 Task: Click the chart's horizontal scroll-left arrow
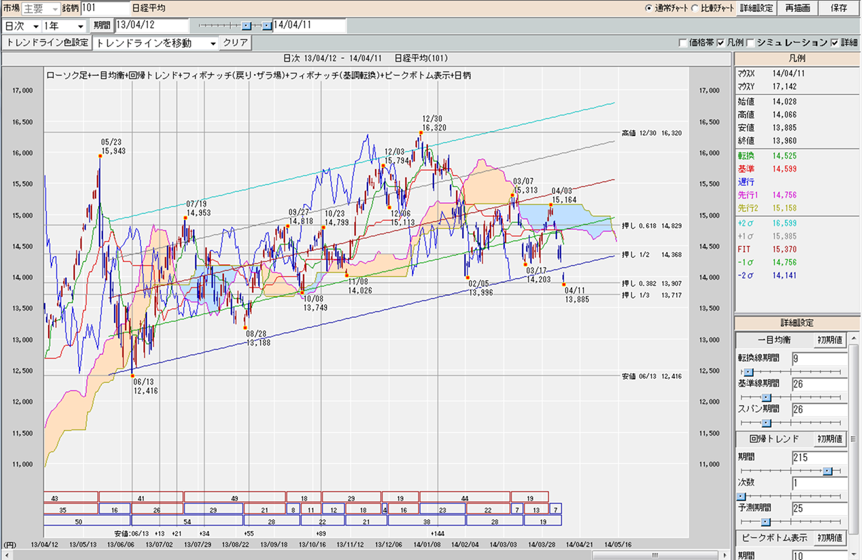coord(7,555)
